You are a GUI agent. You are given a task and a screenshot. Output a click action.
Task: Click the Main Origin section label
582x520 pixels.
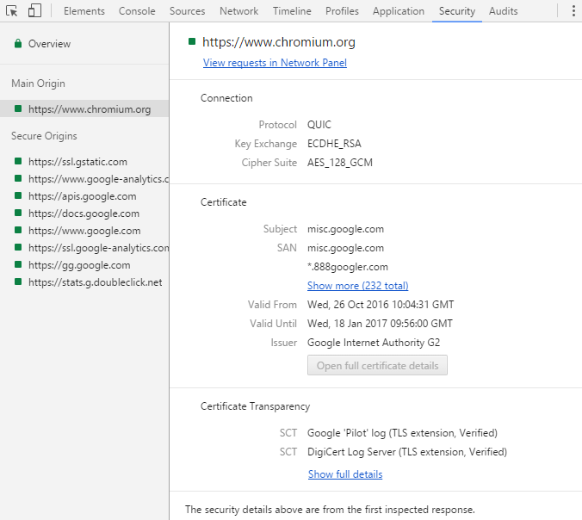pyautogui.click(x=38, y=84)
